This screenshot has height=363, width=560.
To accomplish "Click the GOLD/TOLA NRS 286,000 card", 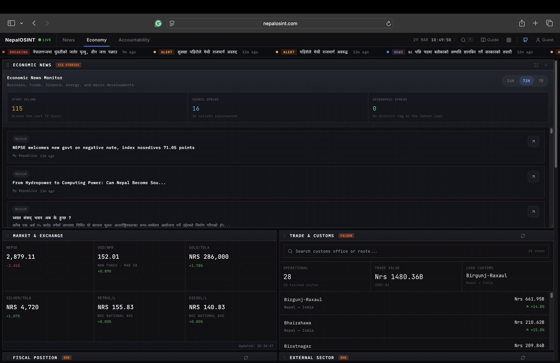I will 231,267.
